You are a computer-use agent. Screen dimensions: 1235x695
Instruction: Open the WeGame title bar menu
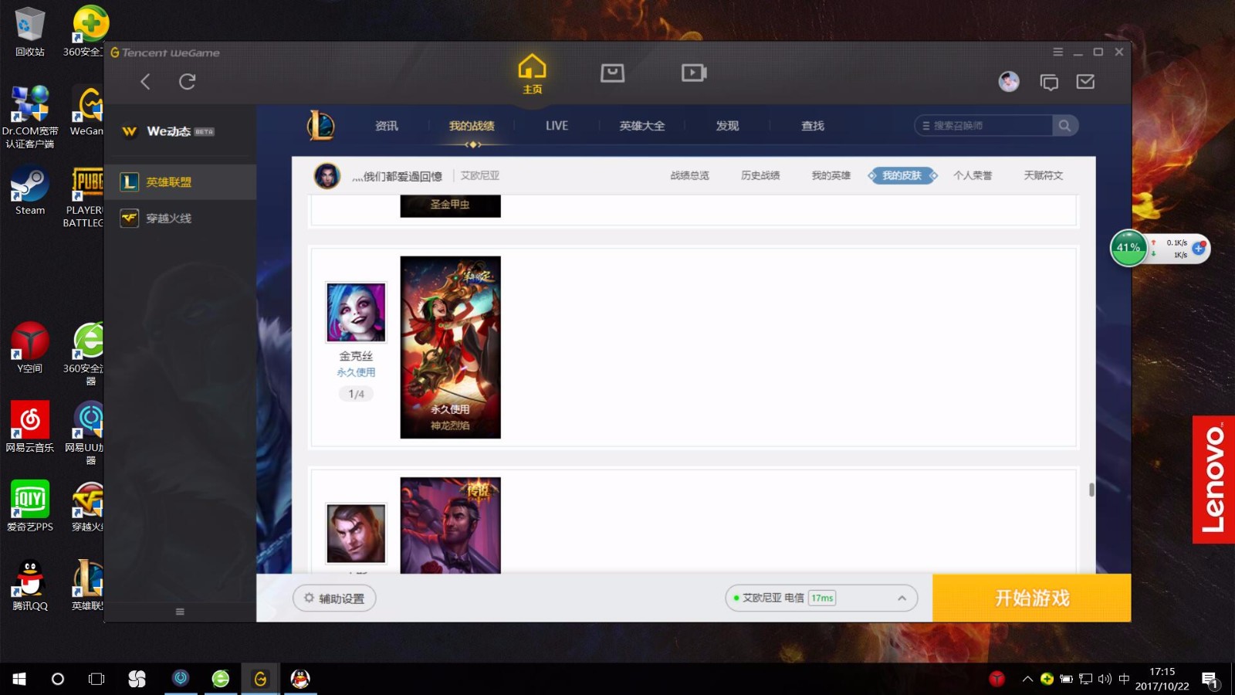[1057, 52]
